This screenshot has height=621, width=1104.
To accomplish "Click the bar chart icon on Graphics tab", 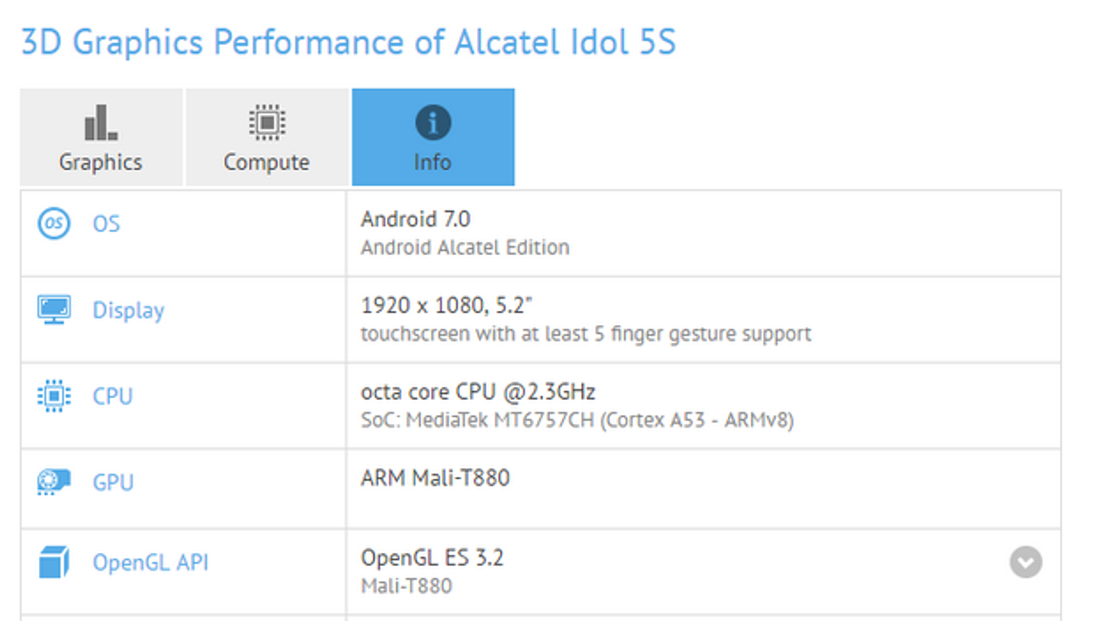I will 101,123.
